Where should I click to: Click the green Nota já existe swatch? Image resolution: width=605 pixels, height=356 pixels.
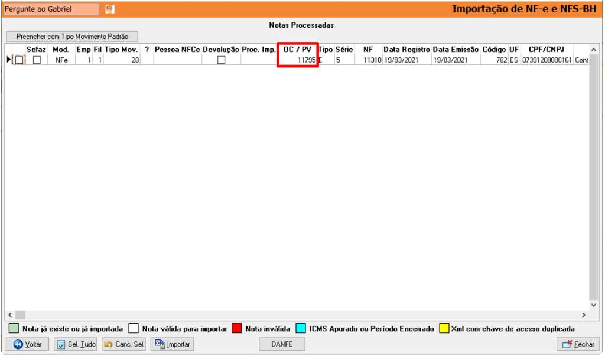tap(14, 329)
